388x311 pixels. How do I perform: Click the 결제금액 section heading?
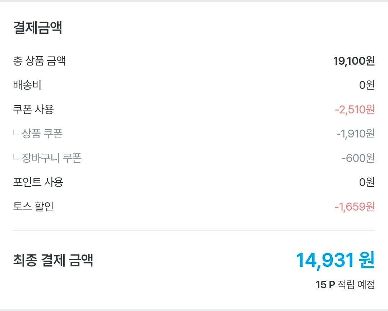point(38,28)
